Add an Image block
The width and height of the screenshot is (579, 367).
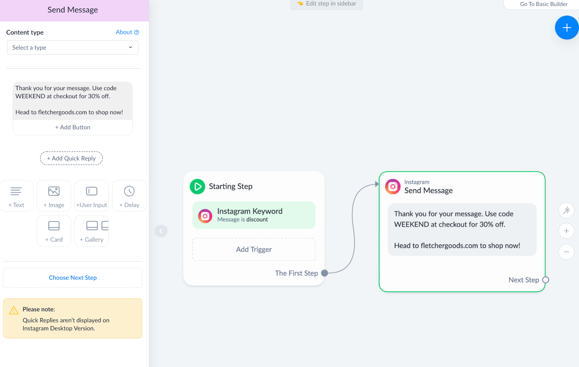[x=54, y=196]
